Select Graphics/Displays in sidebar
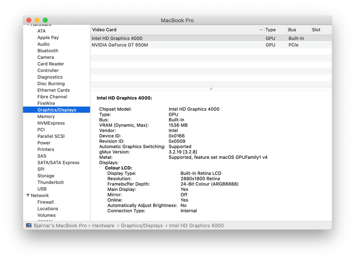Screen dimensions: 355x260 pyautogui.click(x=57, y=109)
